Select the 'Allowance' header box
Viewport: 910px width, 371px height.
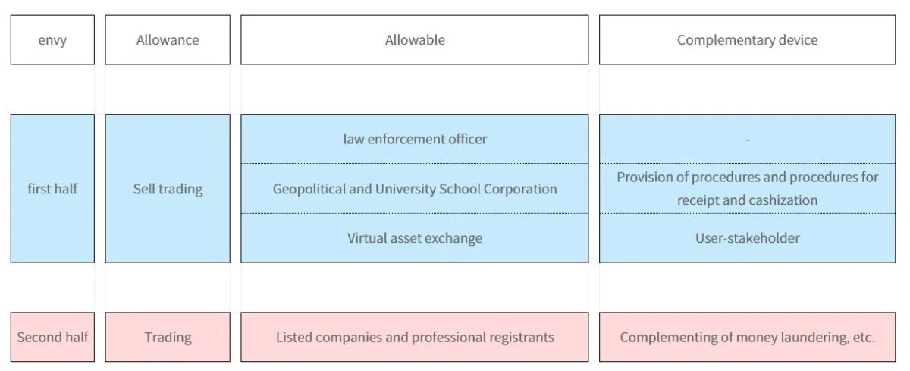coord(168,40)
